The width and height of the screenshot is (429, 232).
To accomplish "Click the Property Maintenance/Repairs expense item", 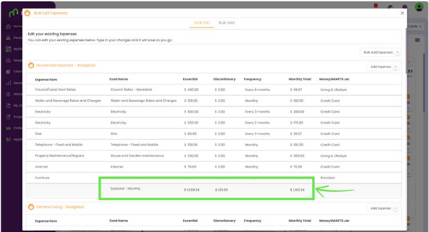I will [59, 156].
